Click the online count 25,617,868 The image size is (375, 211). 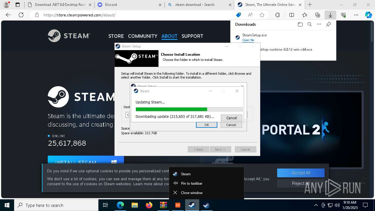click(67, 143)
